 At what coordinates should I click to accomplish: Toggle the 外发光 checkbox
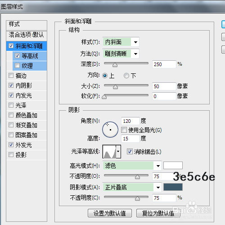pos(11,145)
